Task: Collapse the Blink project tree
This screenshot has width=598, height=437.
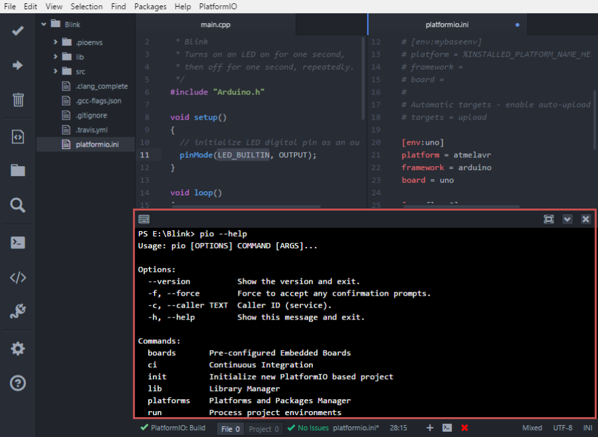Action: 43,23
